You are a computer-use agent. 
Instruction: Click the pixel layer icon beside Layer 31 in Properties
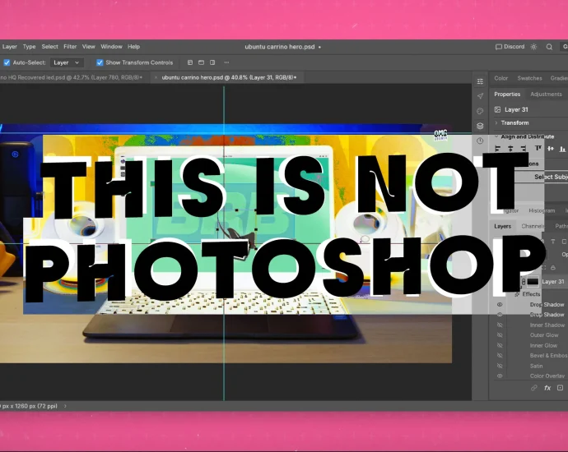pos(498,109)
